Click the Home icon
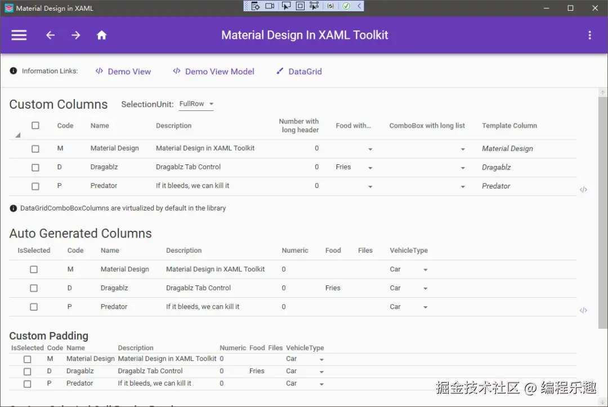Screen dimensions: 608x407 click(101, 35)
